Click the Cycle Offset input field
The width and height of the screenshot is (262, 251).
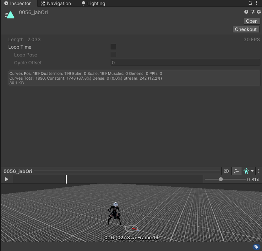point(185,62)
